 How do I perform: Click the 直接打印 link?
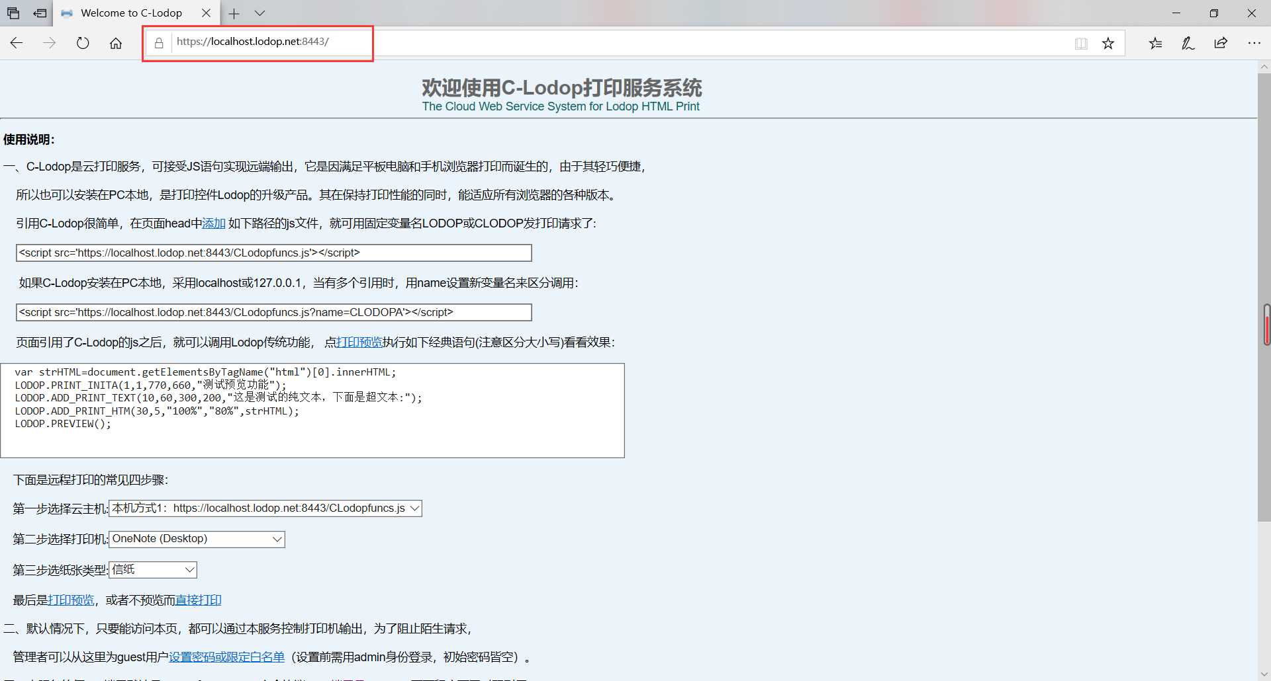[x=198, y=600]
